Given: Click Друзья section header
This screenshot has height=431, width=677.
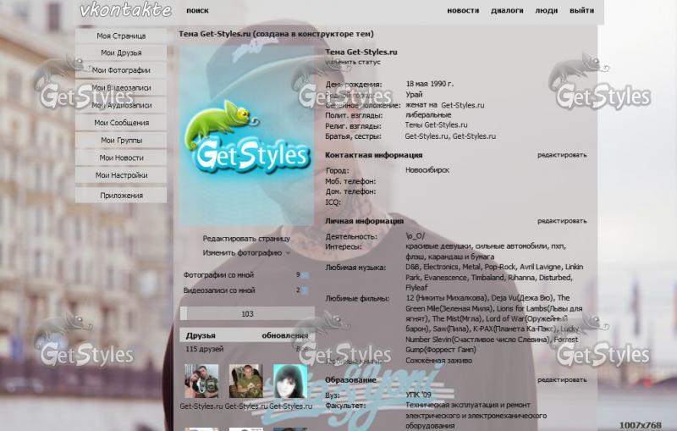Looking at the screenshot, I should (201, 335).
